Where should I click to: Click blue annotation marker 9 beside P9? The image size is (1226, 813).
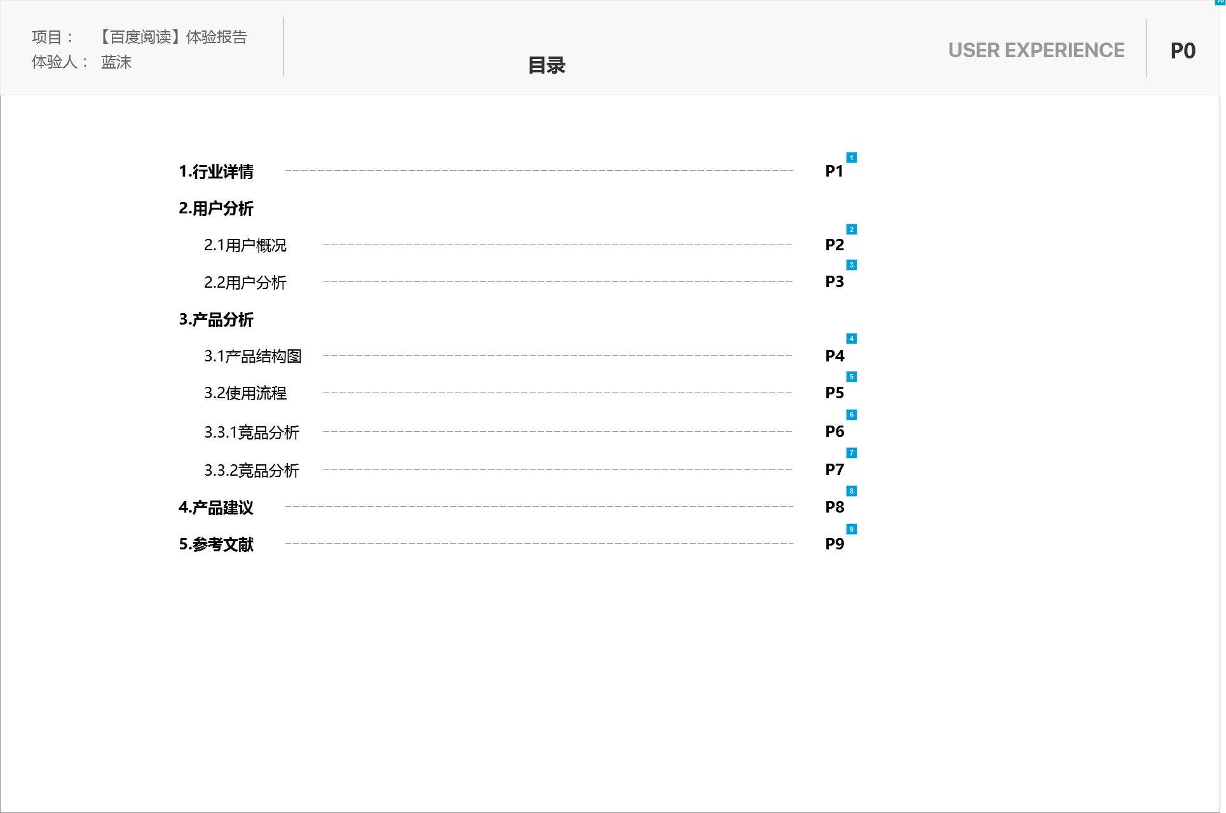point(852,529)
